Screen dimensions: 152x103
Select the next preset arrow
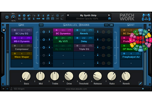coord(109,15)
